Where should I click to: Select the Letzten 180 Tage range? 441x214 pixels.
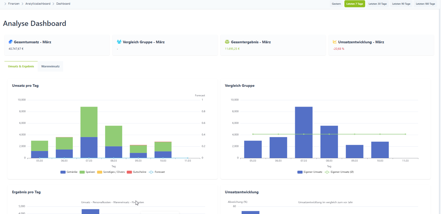(425, 4)
